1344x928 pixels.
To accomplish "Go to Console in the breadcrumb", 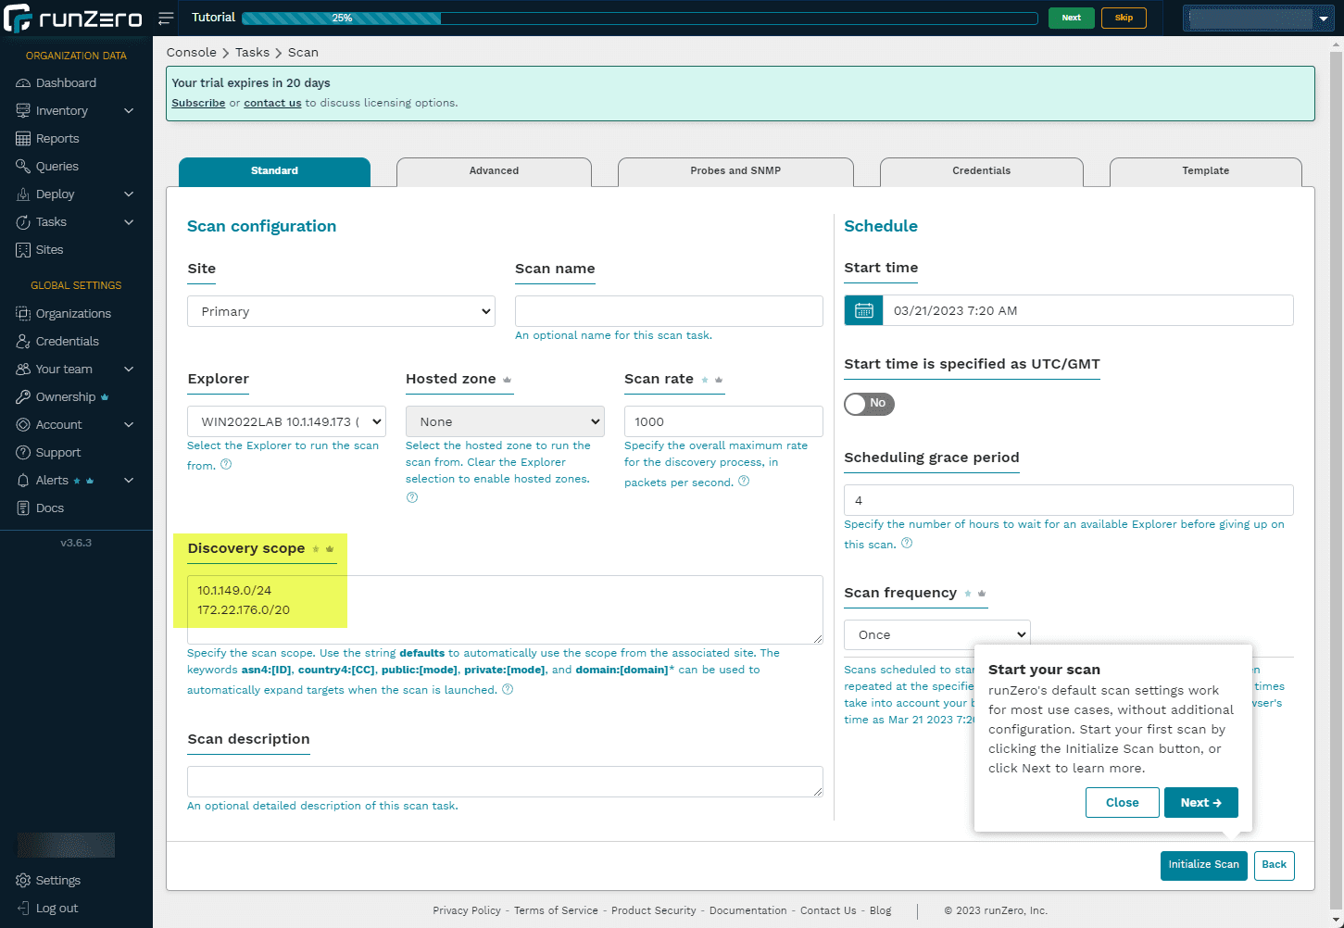I will coord(192,53).
